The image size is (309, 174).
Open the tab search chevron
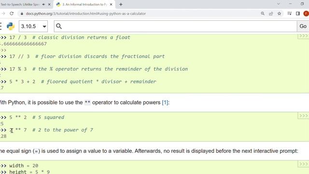[x=279, y=4]
